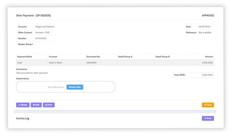
Task: Click document number 34534545
Action: (91, 63)
